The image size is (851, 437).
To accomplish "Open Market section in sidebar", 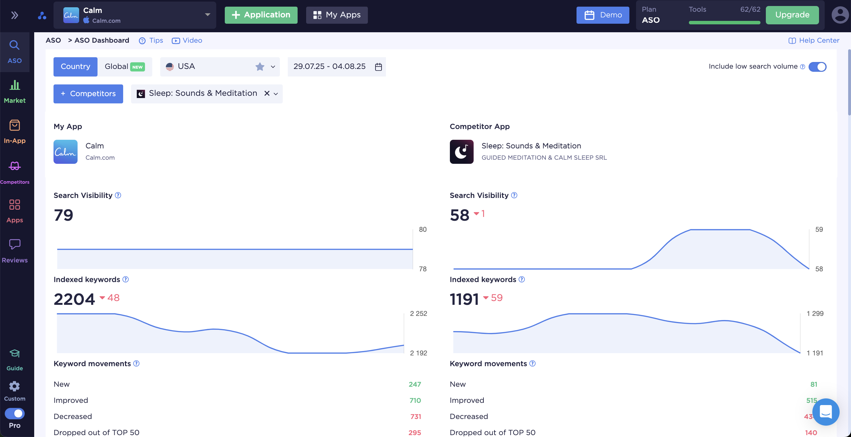I will tap(15, 91).
